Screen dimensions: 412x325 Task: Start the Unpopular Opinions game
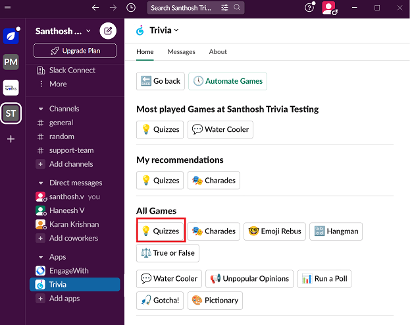pyautogui.click(x=249, y=279)
